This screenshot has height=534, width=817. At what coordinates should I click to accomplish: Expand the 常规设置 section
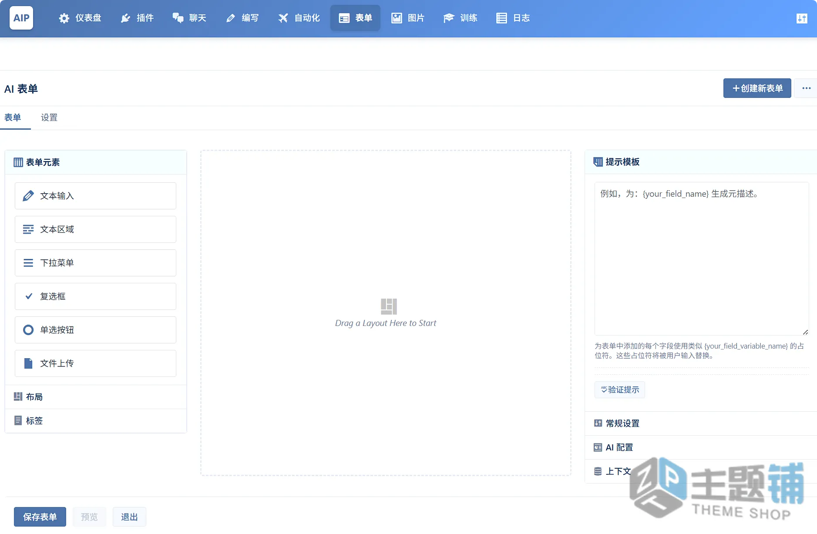click(x=701, y=423)
